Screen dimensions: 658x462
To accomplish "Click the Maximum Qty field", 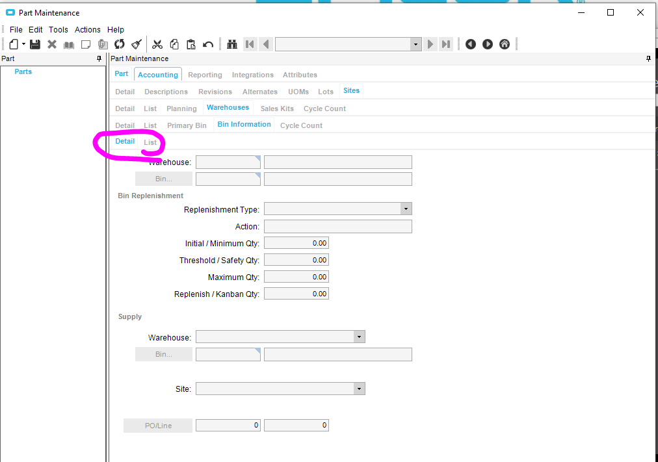I will (x=296, y=277).
